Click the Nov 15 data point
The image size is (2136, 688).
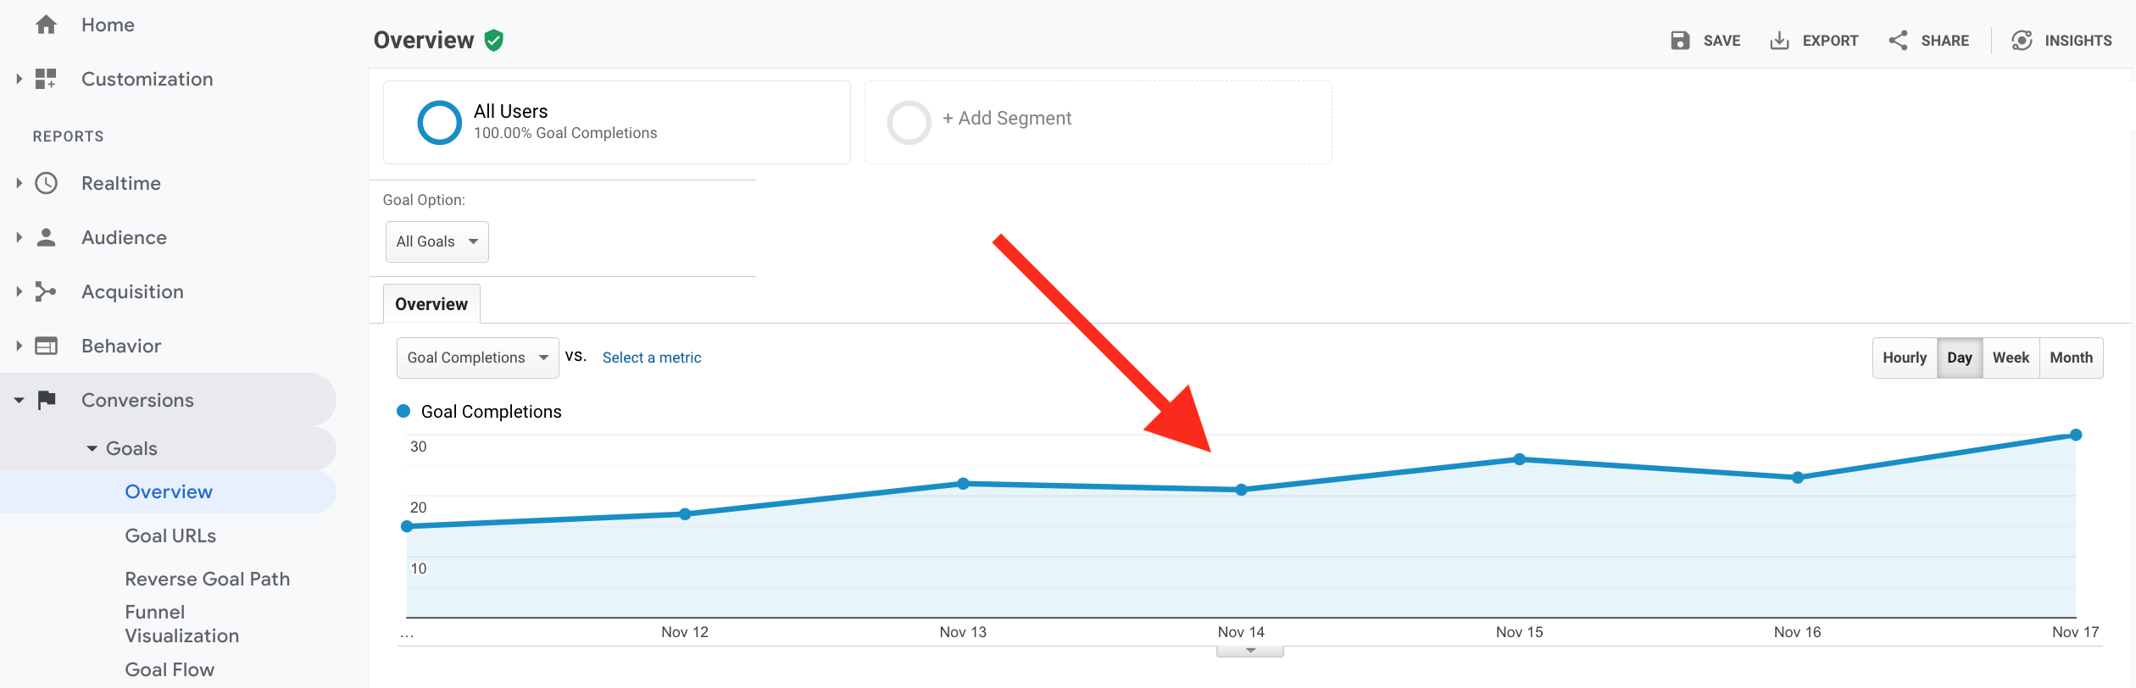1520,459
